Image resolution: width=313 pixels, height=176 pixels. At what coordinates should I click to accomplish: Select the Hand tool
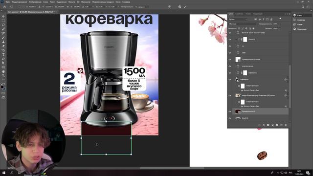click(3, 71)
